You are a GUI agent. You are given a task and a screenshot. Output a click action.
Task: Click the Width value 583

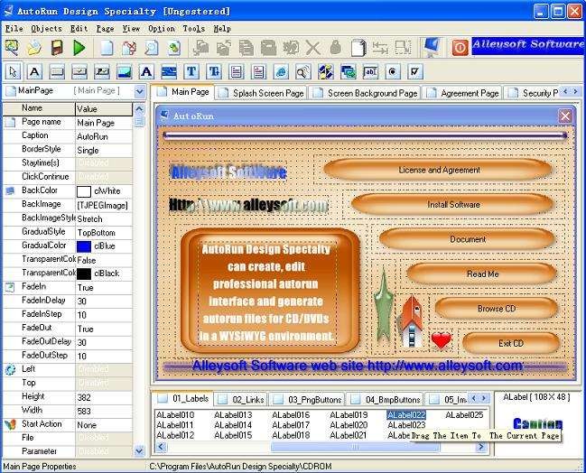(104, 412)
